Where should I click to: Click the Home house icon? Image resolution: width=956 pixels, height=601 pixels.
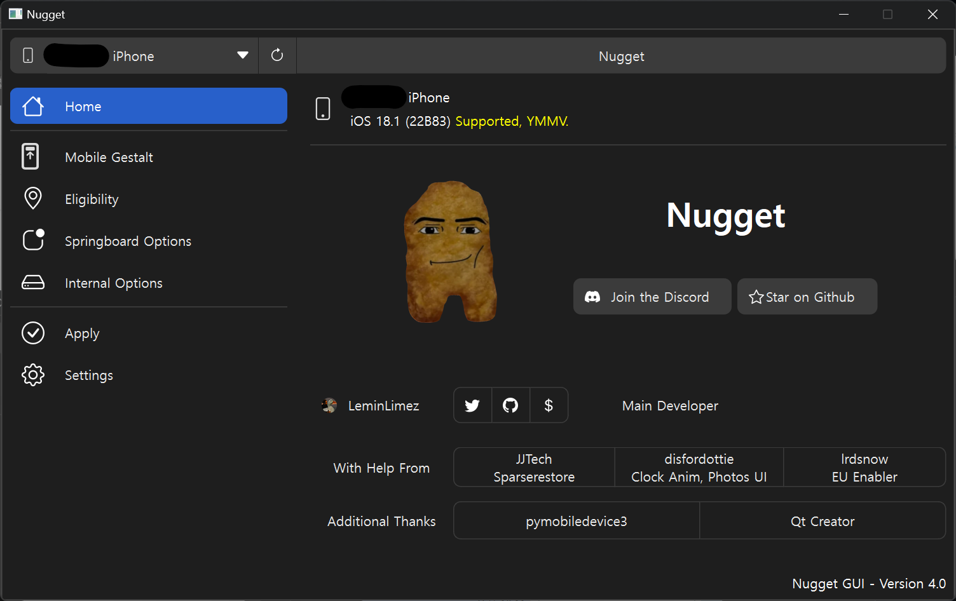coord(33,106)
